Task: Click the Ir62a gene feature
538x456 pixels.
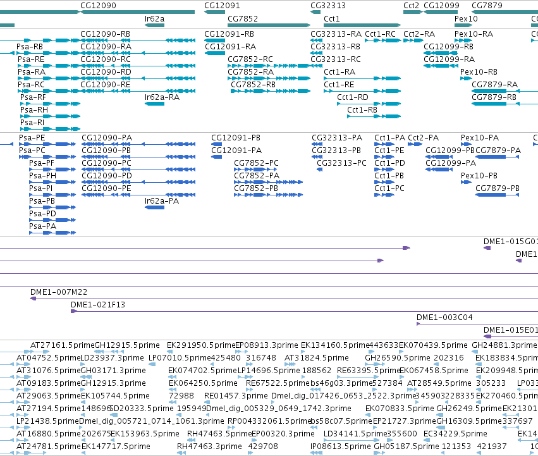Action: tap(154, 25)
